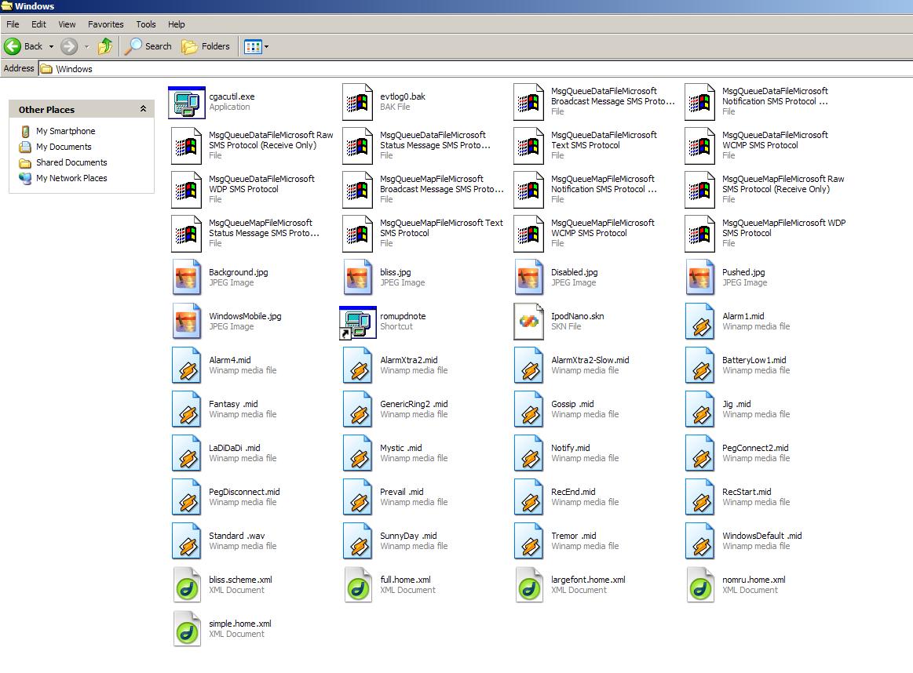Select the Notify.mid file name
The height and width of the screenshot is (673, 913).
click(x=571, y=449)
